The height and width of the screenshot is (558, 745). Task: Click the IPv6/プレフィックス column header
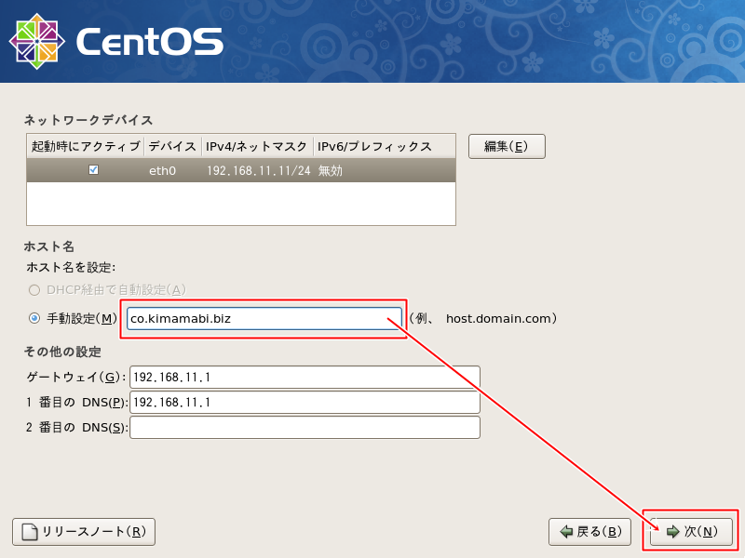click(374, 146)
